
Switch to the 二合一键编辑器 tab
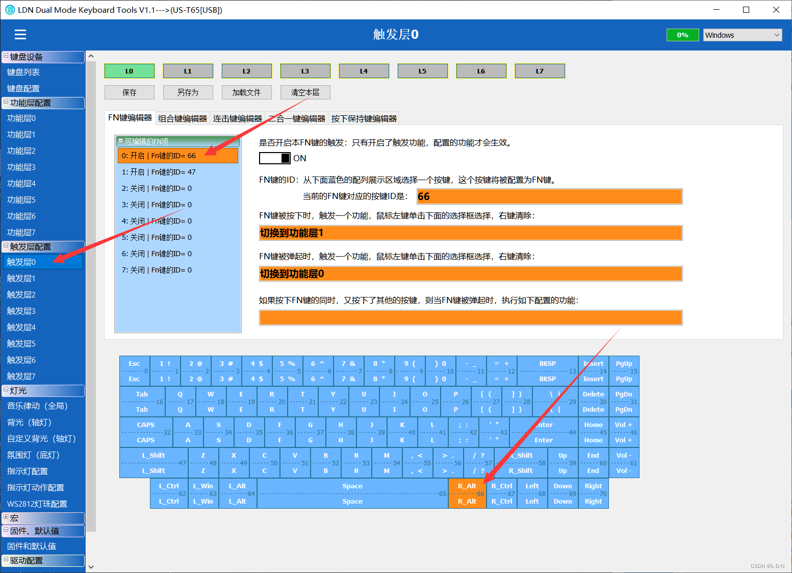pyautogui.click(x=297, y=118)
